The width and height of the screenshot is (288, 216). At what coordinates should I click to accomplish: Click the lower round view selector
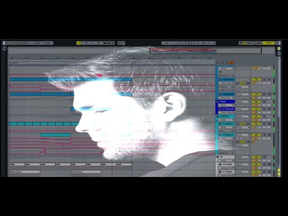point(278,53)
